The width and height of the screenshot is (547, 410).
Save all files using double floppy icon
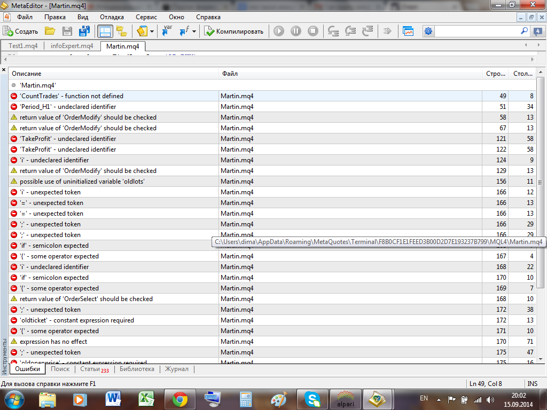click(84, 31)
